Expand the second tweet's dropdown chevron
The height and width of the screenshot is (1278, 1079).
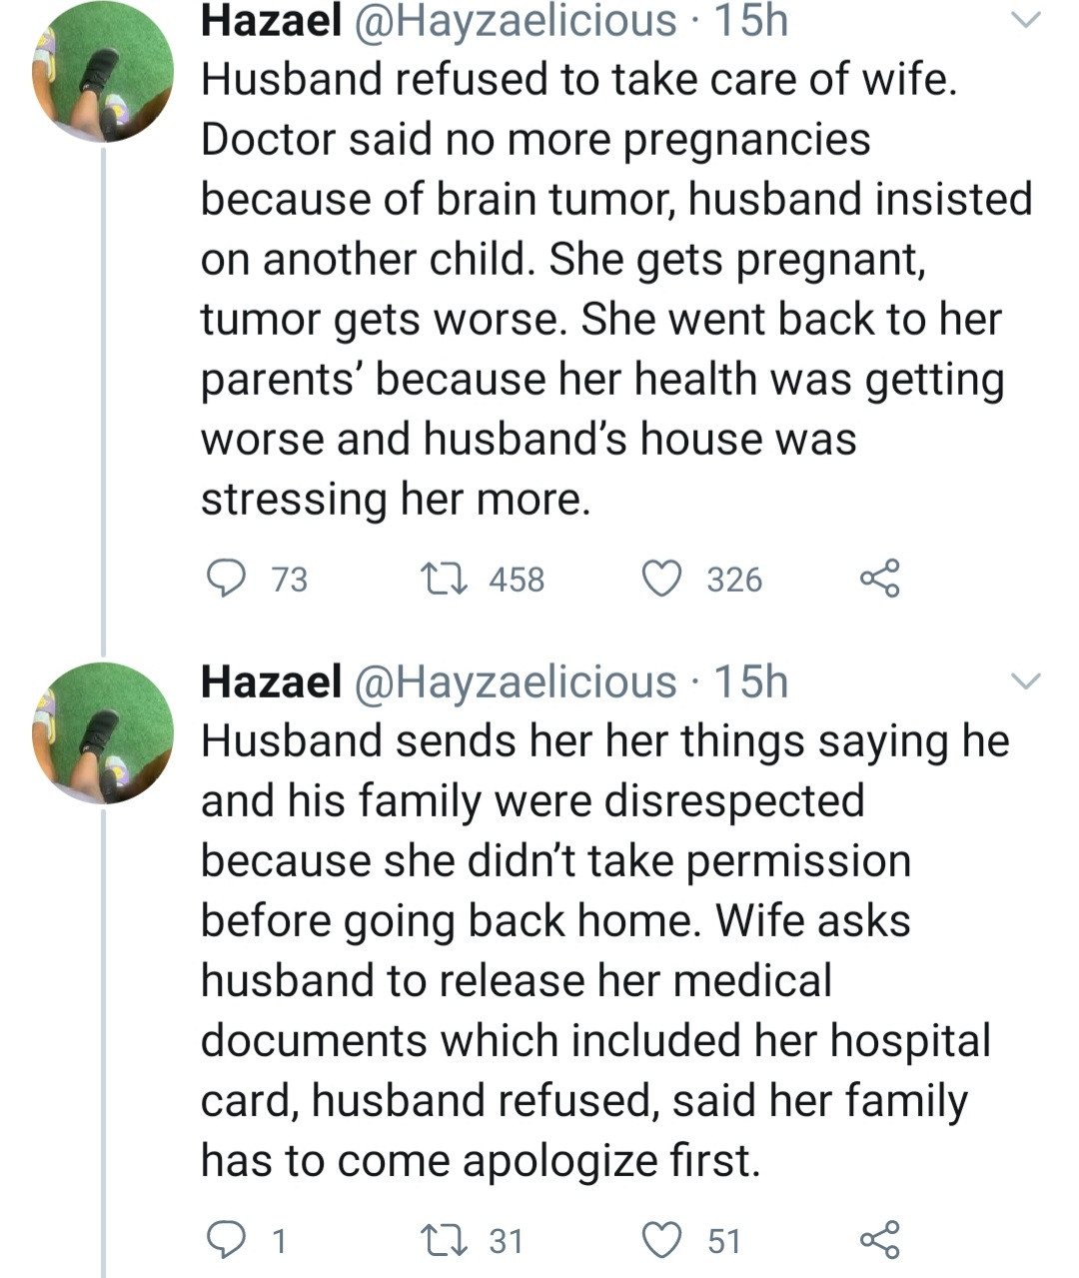click(1027, 681)
